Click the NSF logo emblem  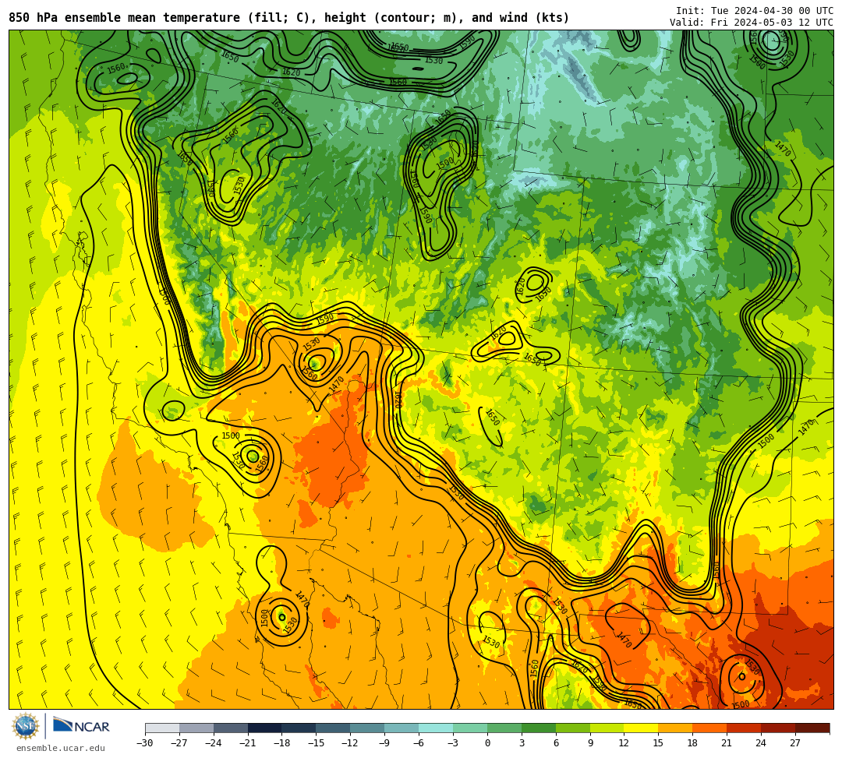pos(25,727)
